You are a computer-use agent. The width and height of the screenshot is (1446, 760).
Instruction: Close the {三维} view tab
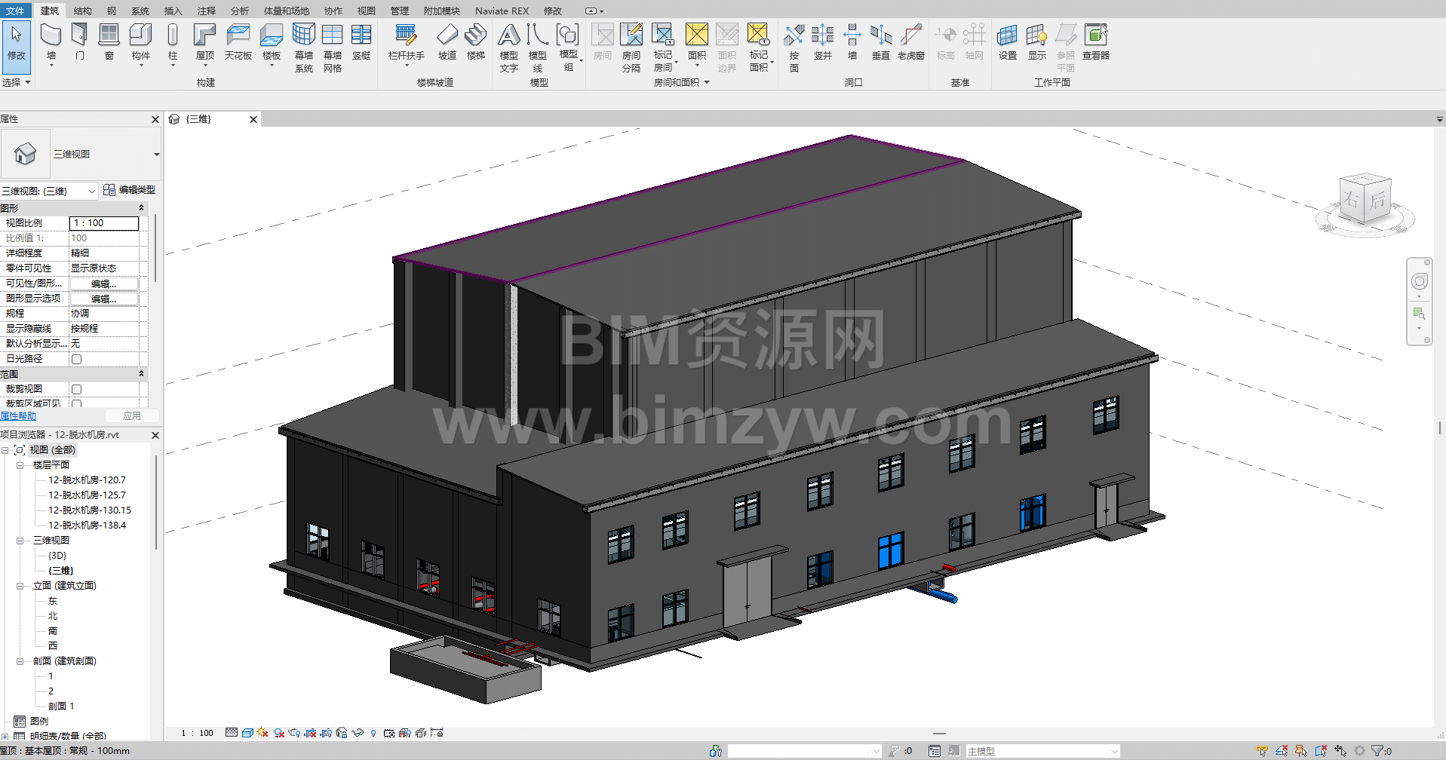point(253,119)
